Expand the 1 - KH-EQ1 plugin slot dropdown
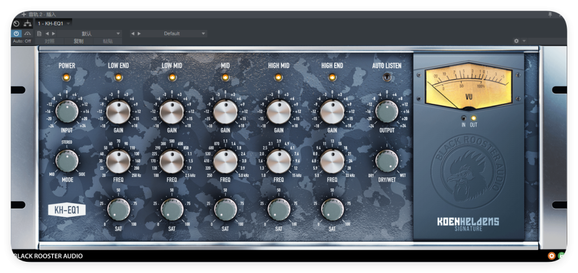This screenshot has height=273, width=578. [x=68, y=24]
